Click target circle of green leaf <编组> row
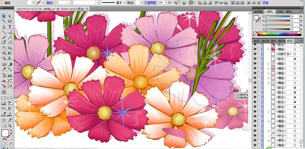 pyautogui.click(x=295, y=64)
